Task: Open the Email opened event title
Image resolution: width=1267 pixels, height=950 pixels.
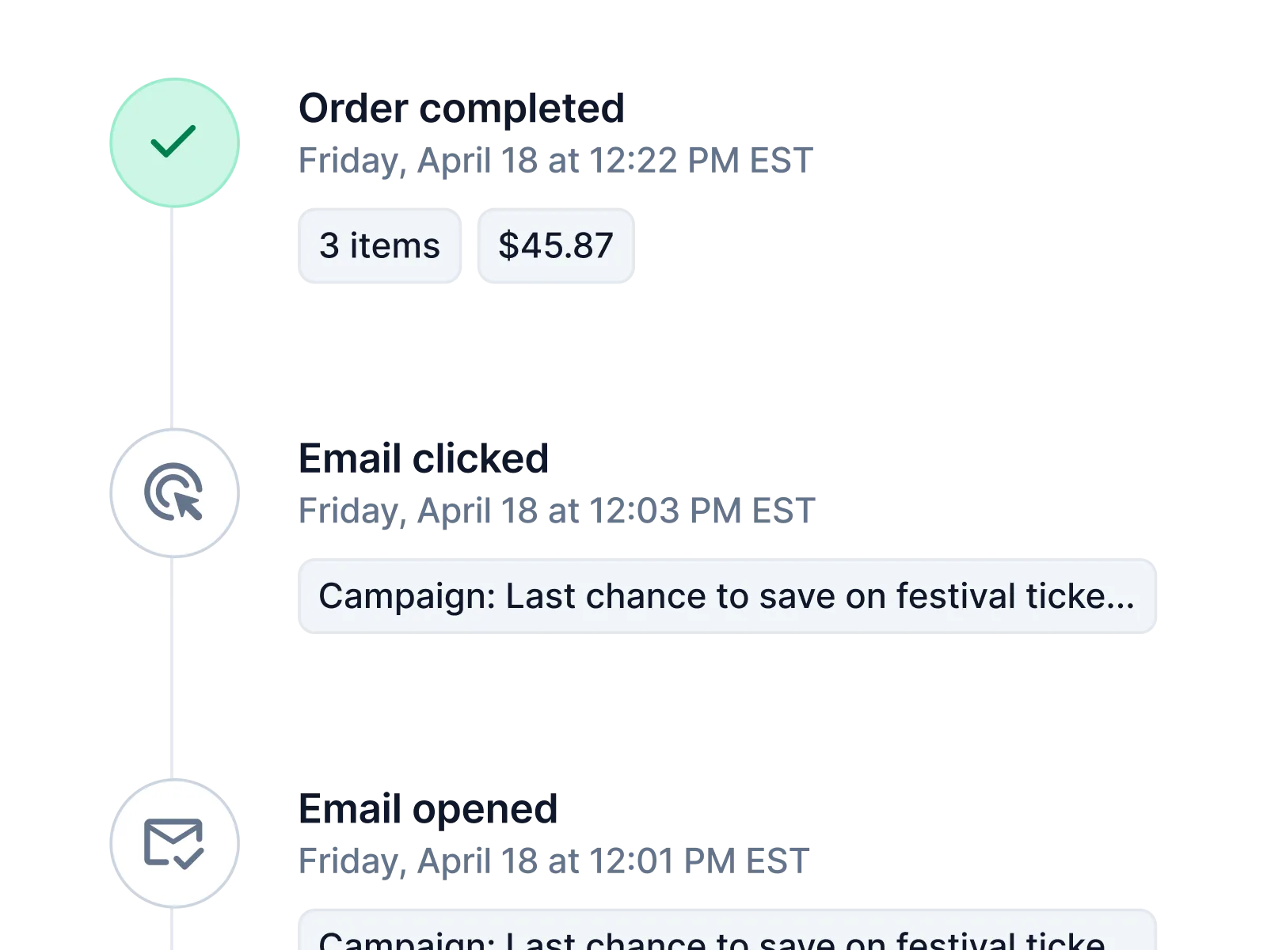Action: tap(428, 808)
